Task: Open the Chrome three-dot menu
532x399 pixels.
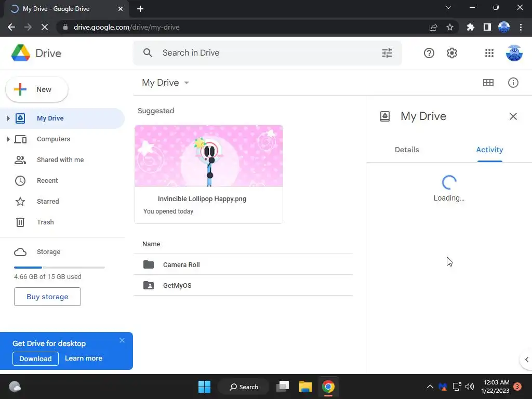Action: [x=521, y=27]
